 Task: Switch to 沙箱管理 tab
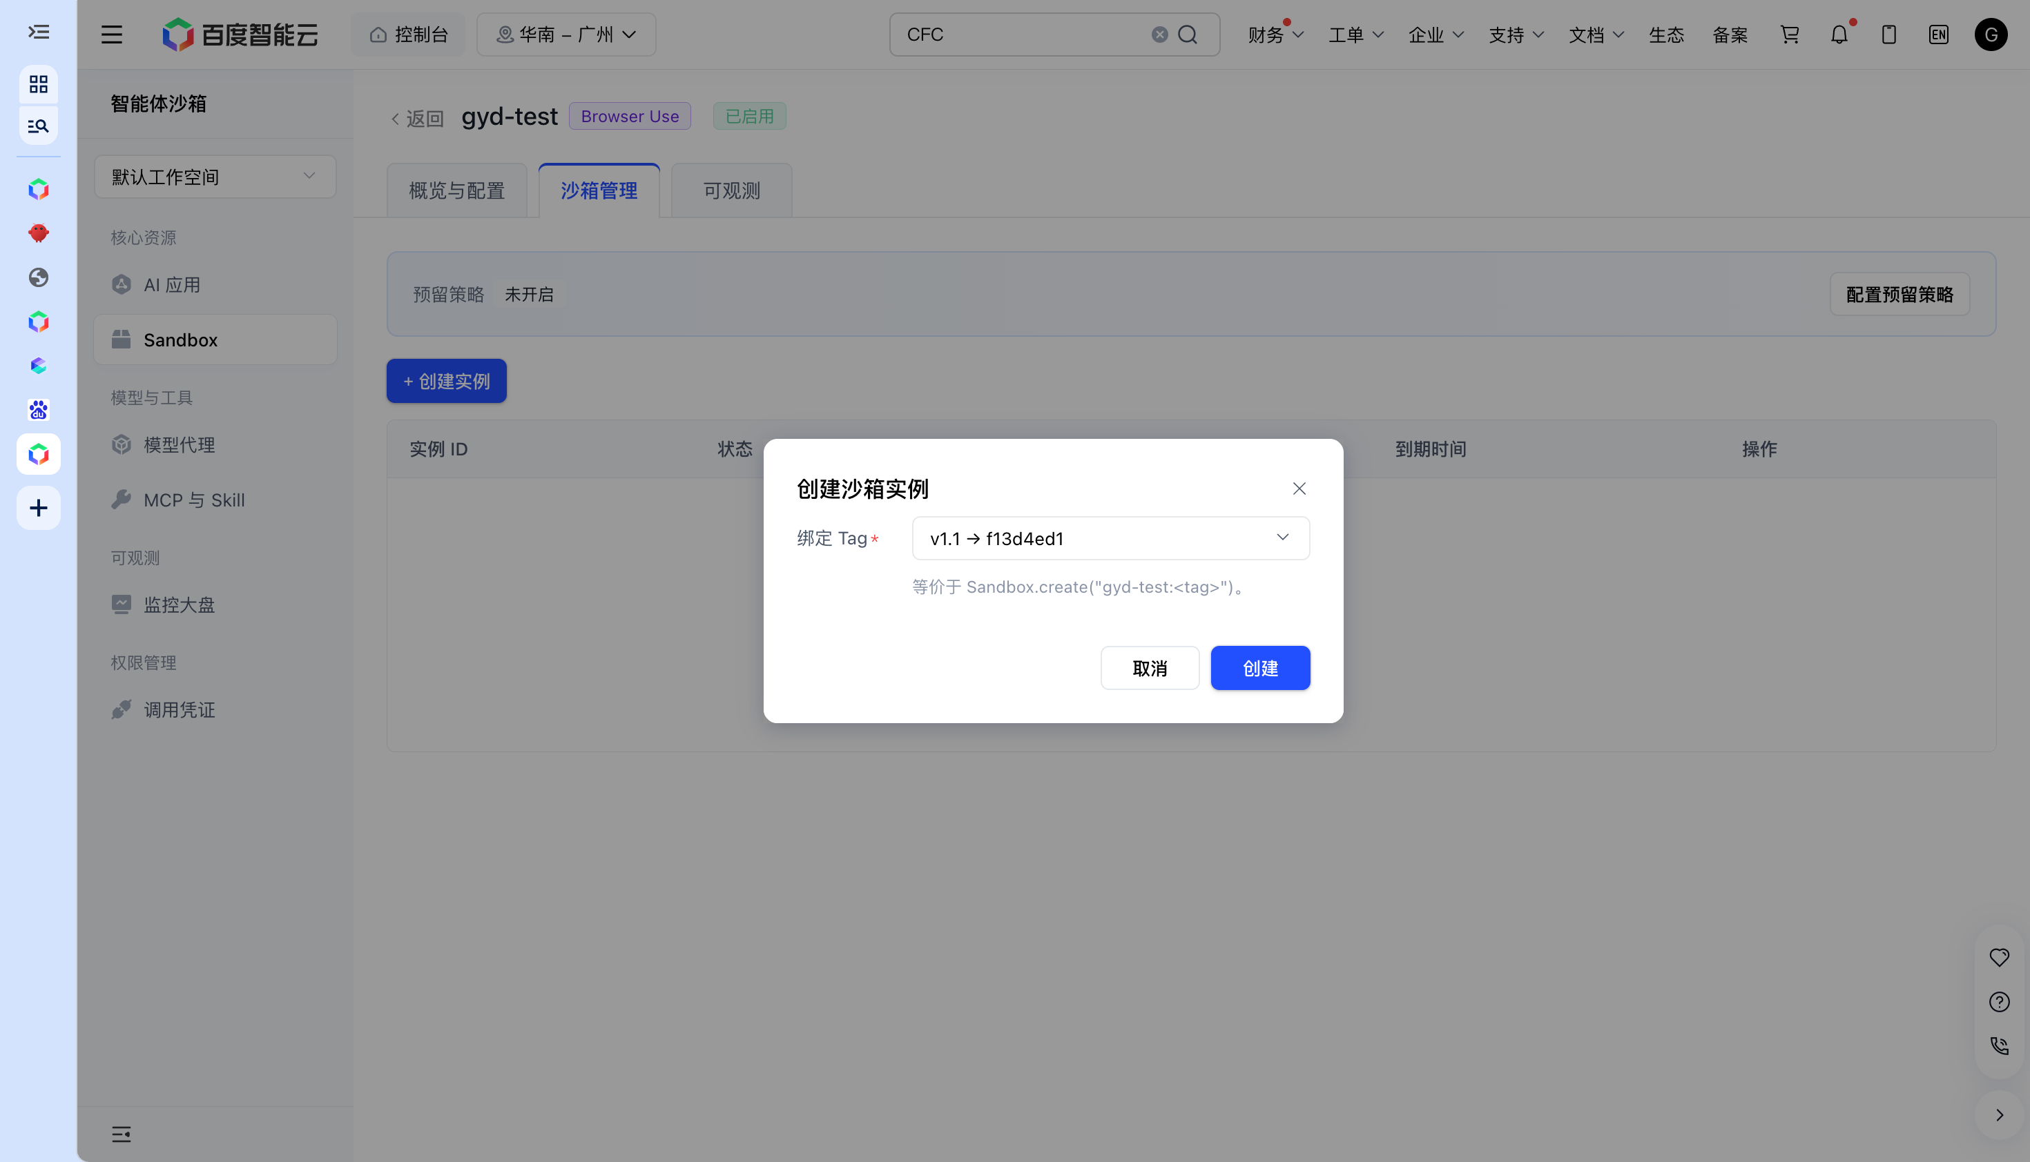point(599,190)
